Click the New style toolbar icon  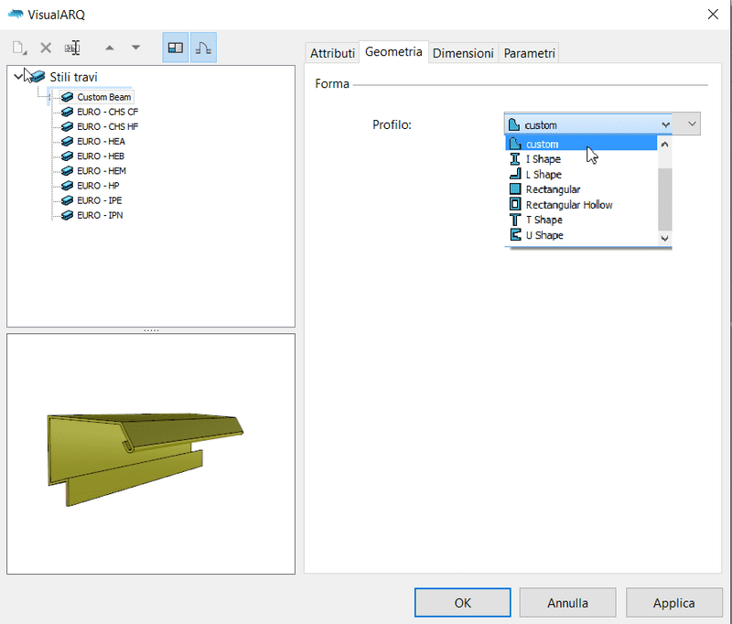19,48
